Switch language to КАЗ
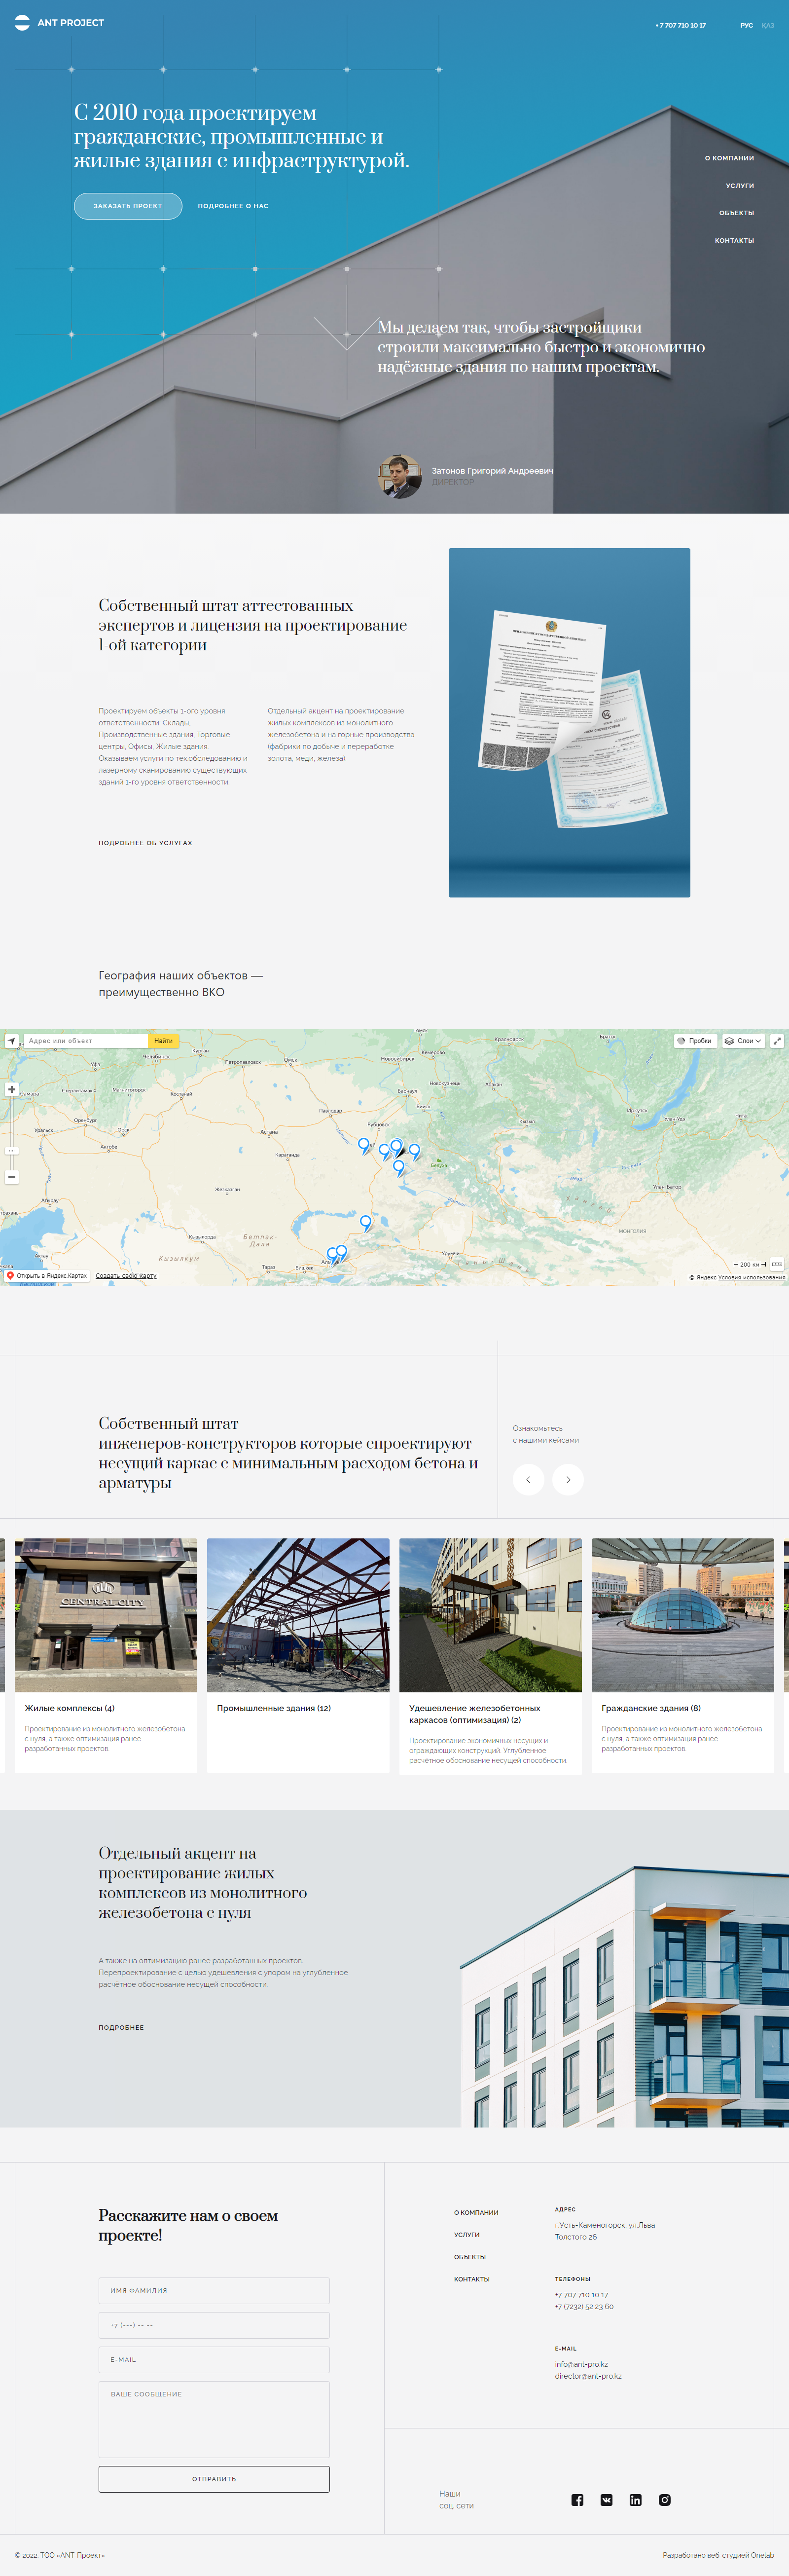The width and height of the screenshot is (789, 2576). click(x=768, y=25)
